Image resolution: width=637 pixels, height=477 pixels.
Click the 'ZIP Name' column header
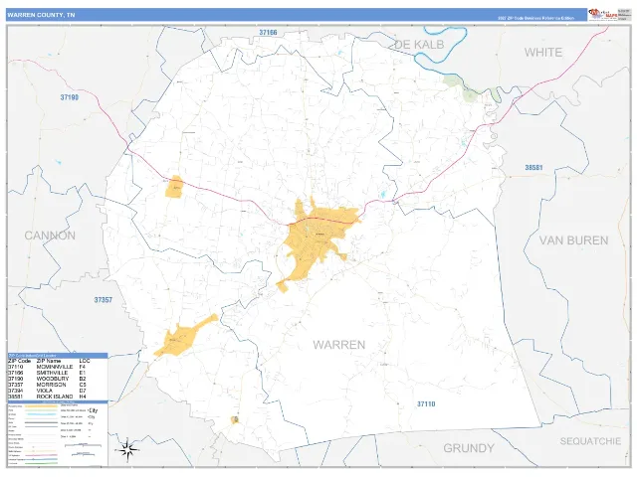point(49,361)
